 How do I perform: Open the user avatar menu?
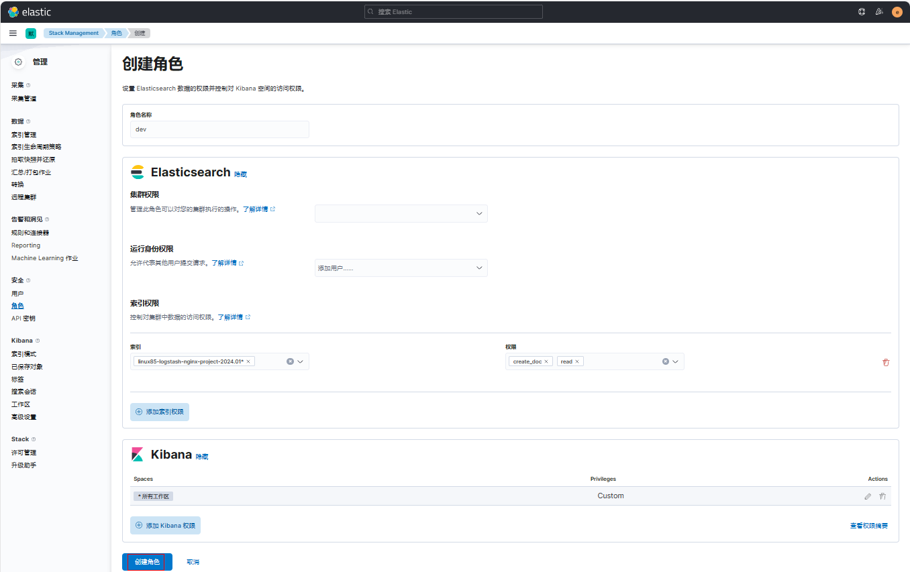click(897, 12)
